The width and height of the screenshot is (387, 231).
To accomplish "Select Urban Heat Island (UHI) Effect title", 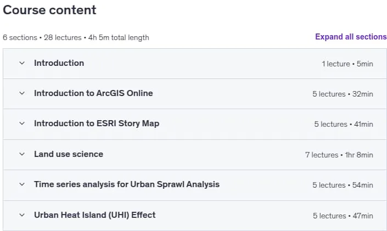I will [95, 215].
